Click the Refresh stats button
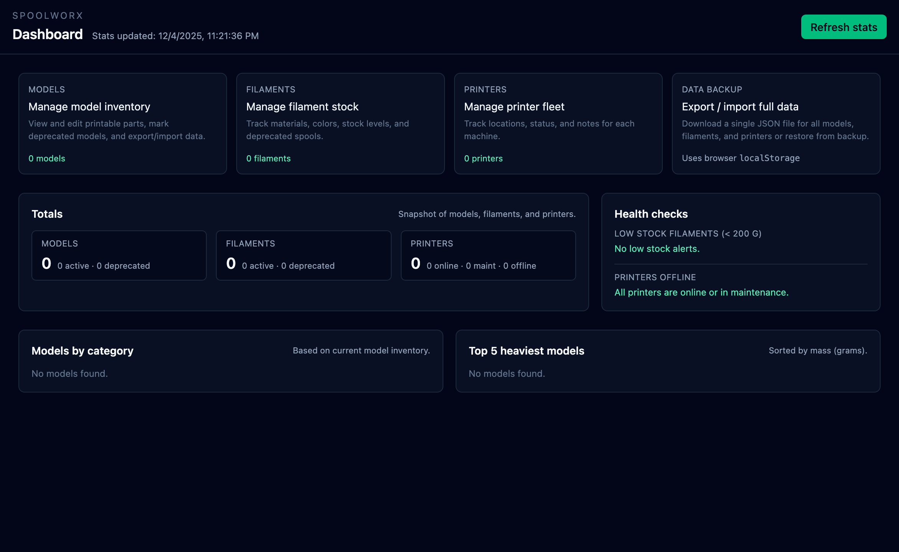This screenshot has width=899, height=552. click(x=843, y=27)
